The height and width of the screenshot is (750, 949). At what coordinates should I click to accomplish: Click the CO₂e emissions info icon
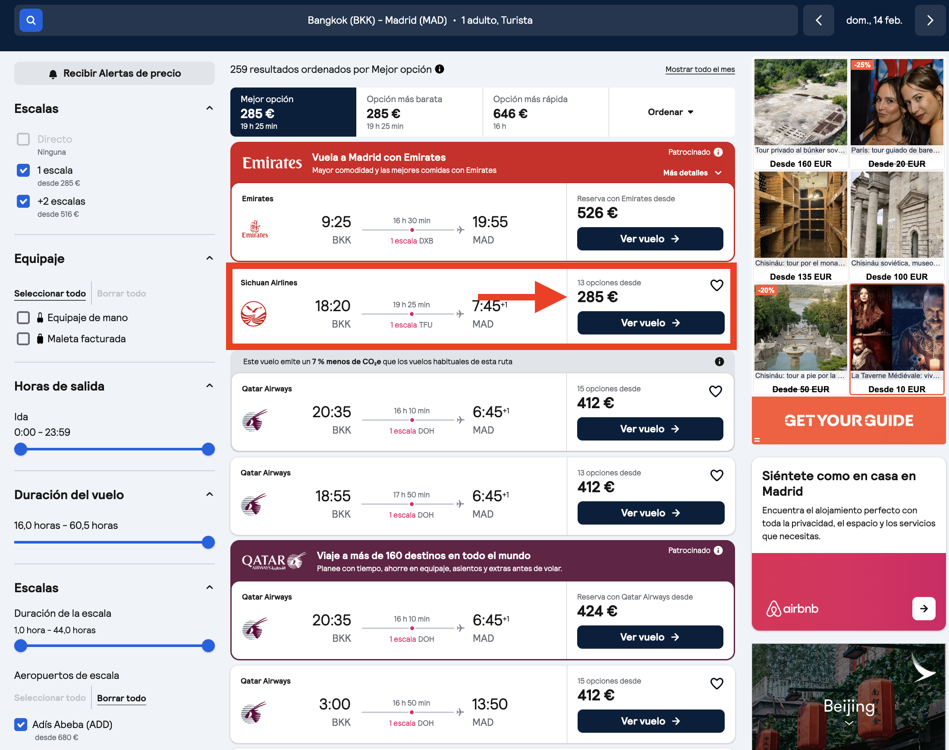tap(719, 361)
